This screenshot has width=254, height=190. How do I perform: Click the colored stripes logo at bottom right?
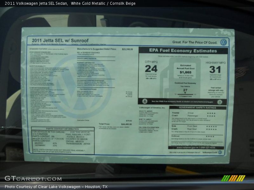(233, 178)
